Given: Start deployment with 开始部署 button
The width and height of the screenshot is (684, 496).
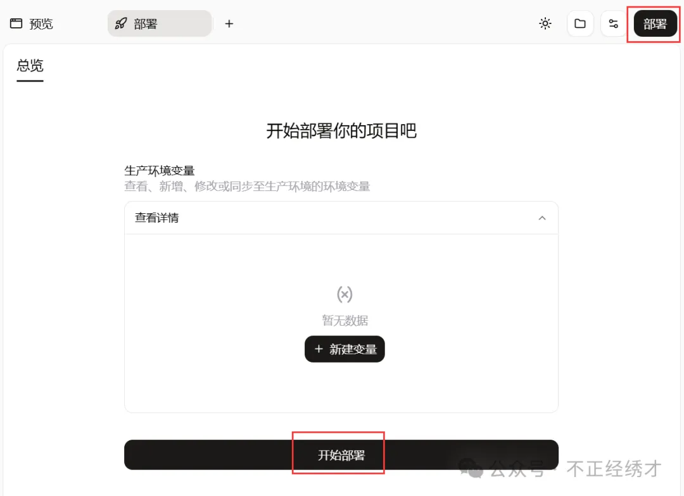Looking at the screenshot, I should 341,455.
